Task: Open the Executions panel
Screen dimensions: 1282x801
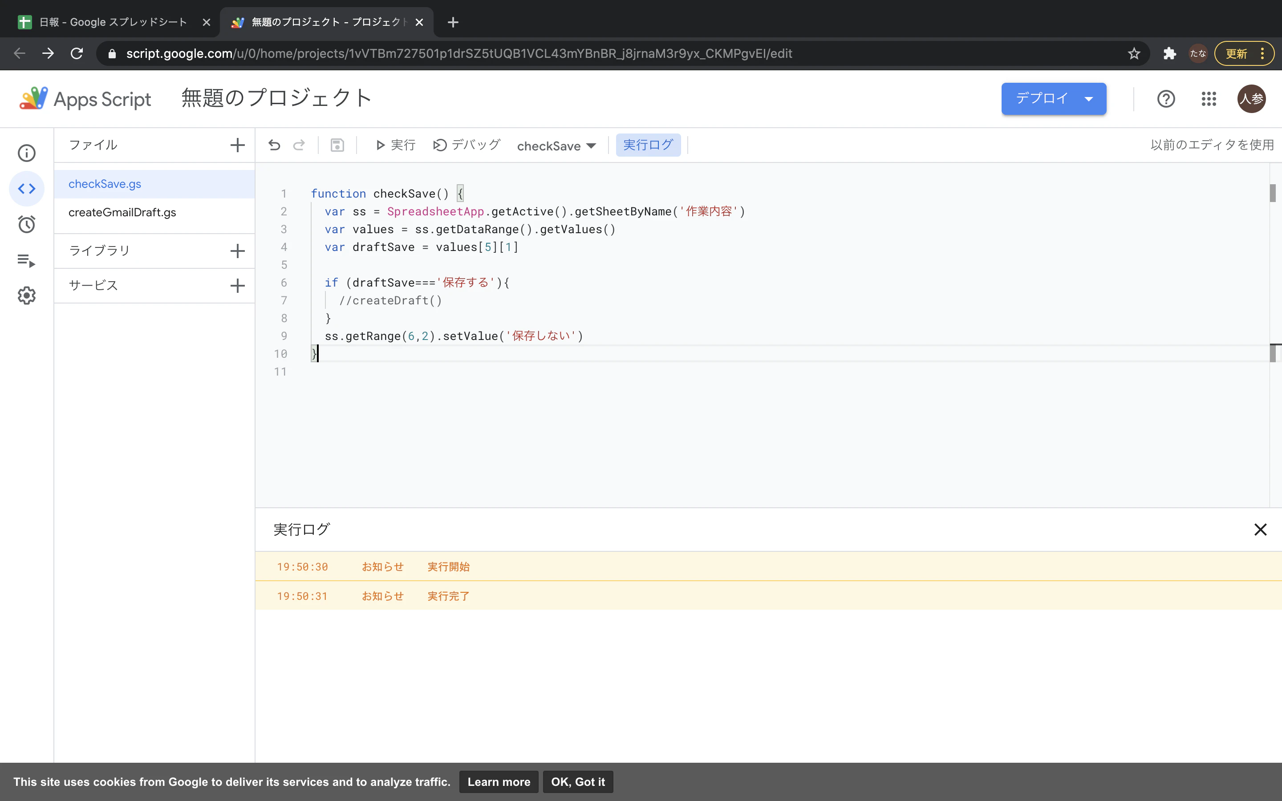Action: click(x=27, y=259)
